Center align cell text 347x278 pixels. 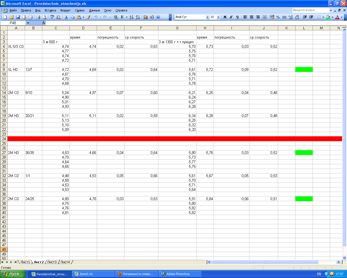252,17
